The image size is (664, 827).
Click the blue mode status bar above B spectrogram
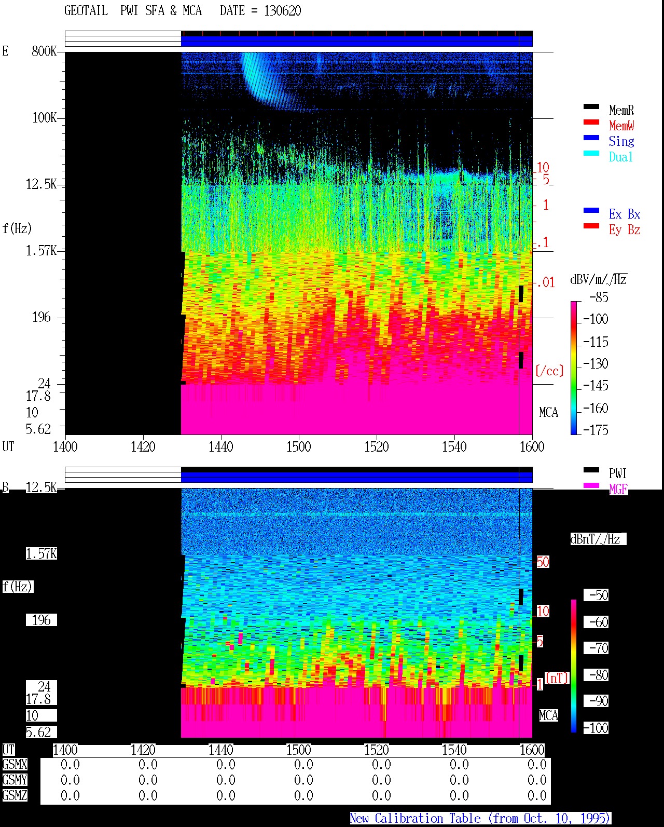pyautogui.click(x=356, y=477)
